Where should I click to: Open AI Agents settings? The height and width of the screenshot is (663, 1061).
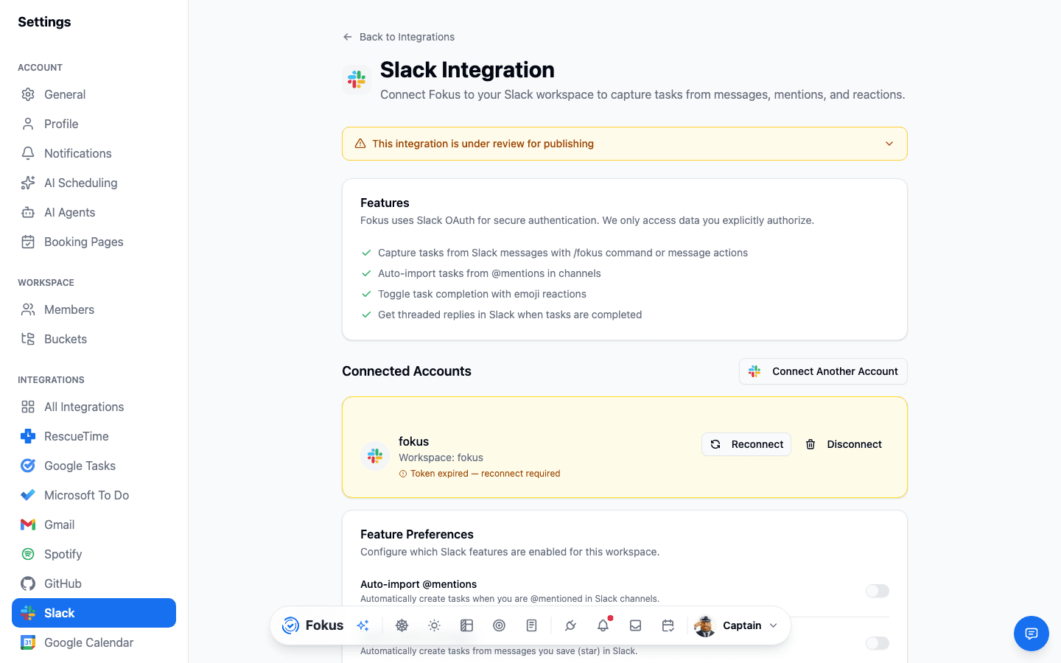click(94, 212)
